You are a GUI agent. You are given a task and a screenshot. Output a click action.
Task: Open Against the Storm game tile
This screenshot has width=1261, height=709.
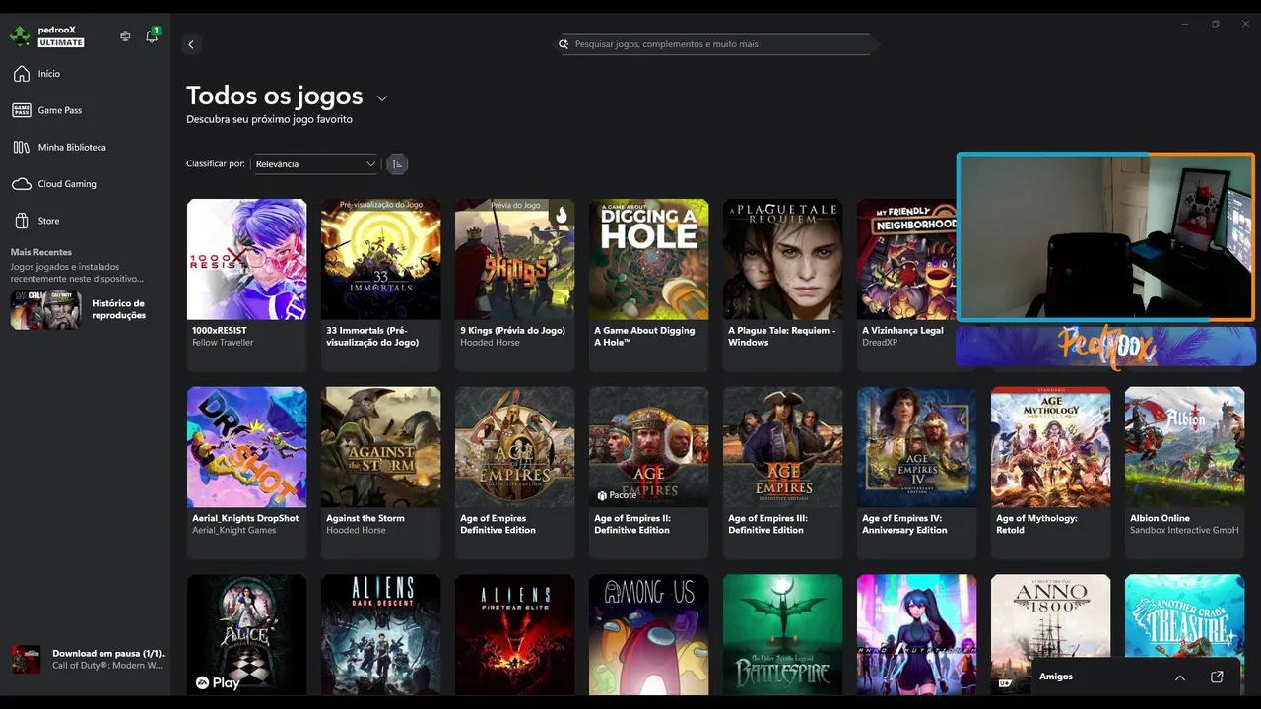pos(380,473)
